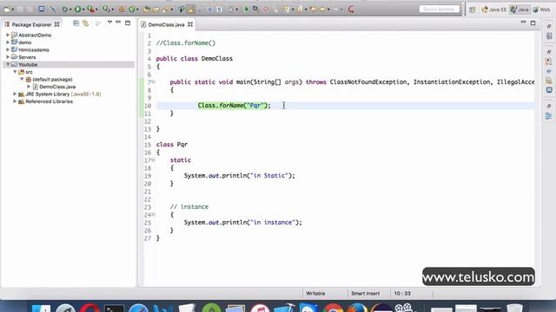The width and height of the screenshot is (556, 312).
Task: Collapse all in Package Explorer toolbar
Action: [76, 23]
